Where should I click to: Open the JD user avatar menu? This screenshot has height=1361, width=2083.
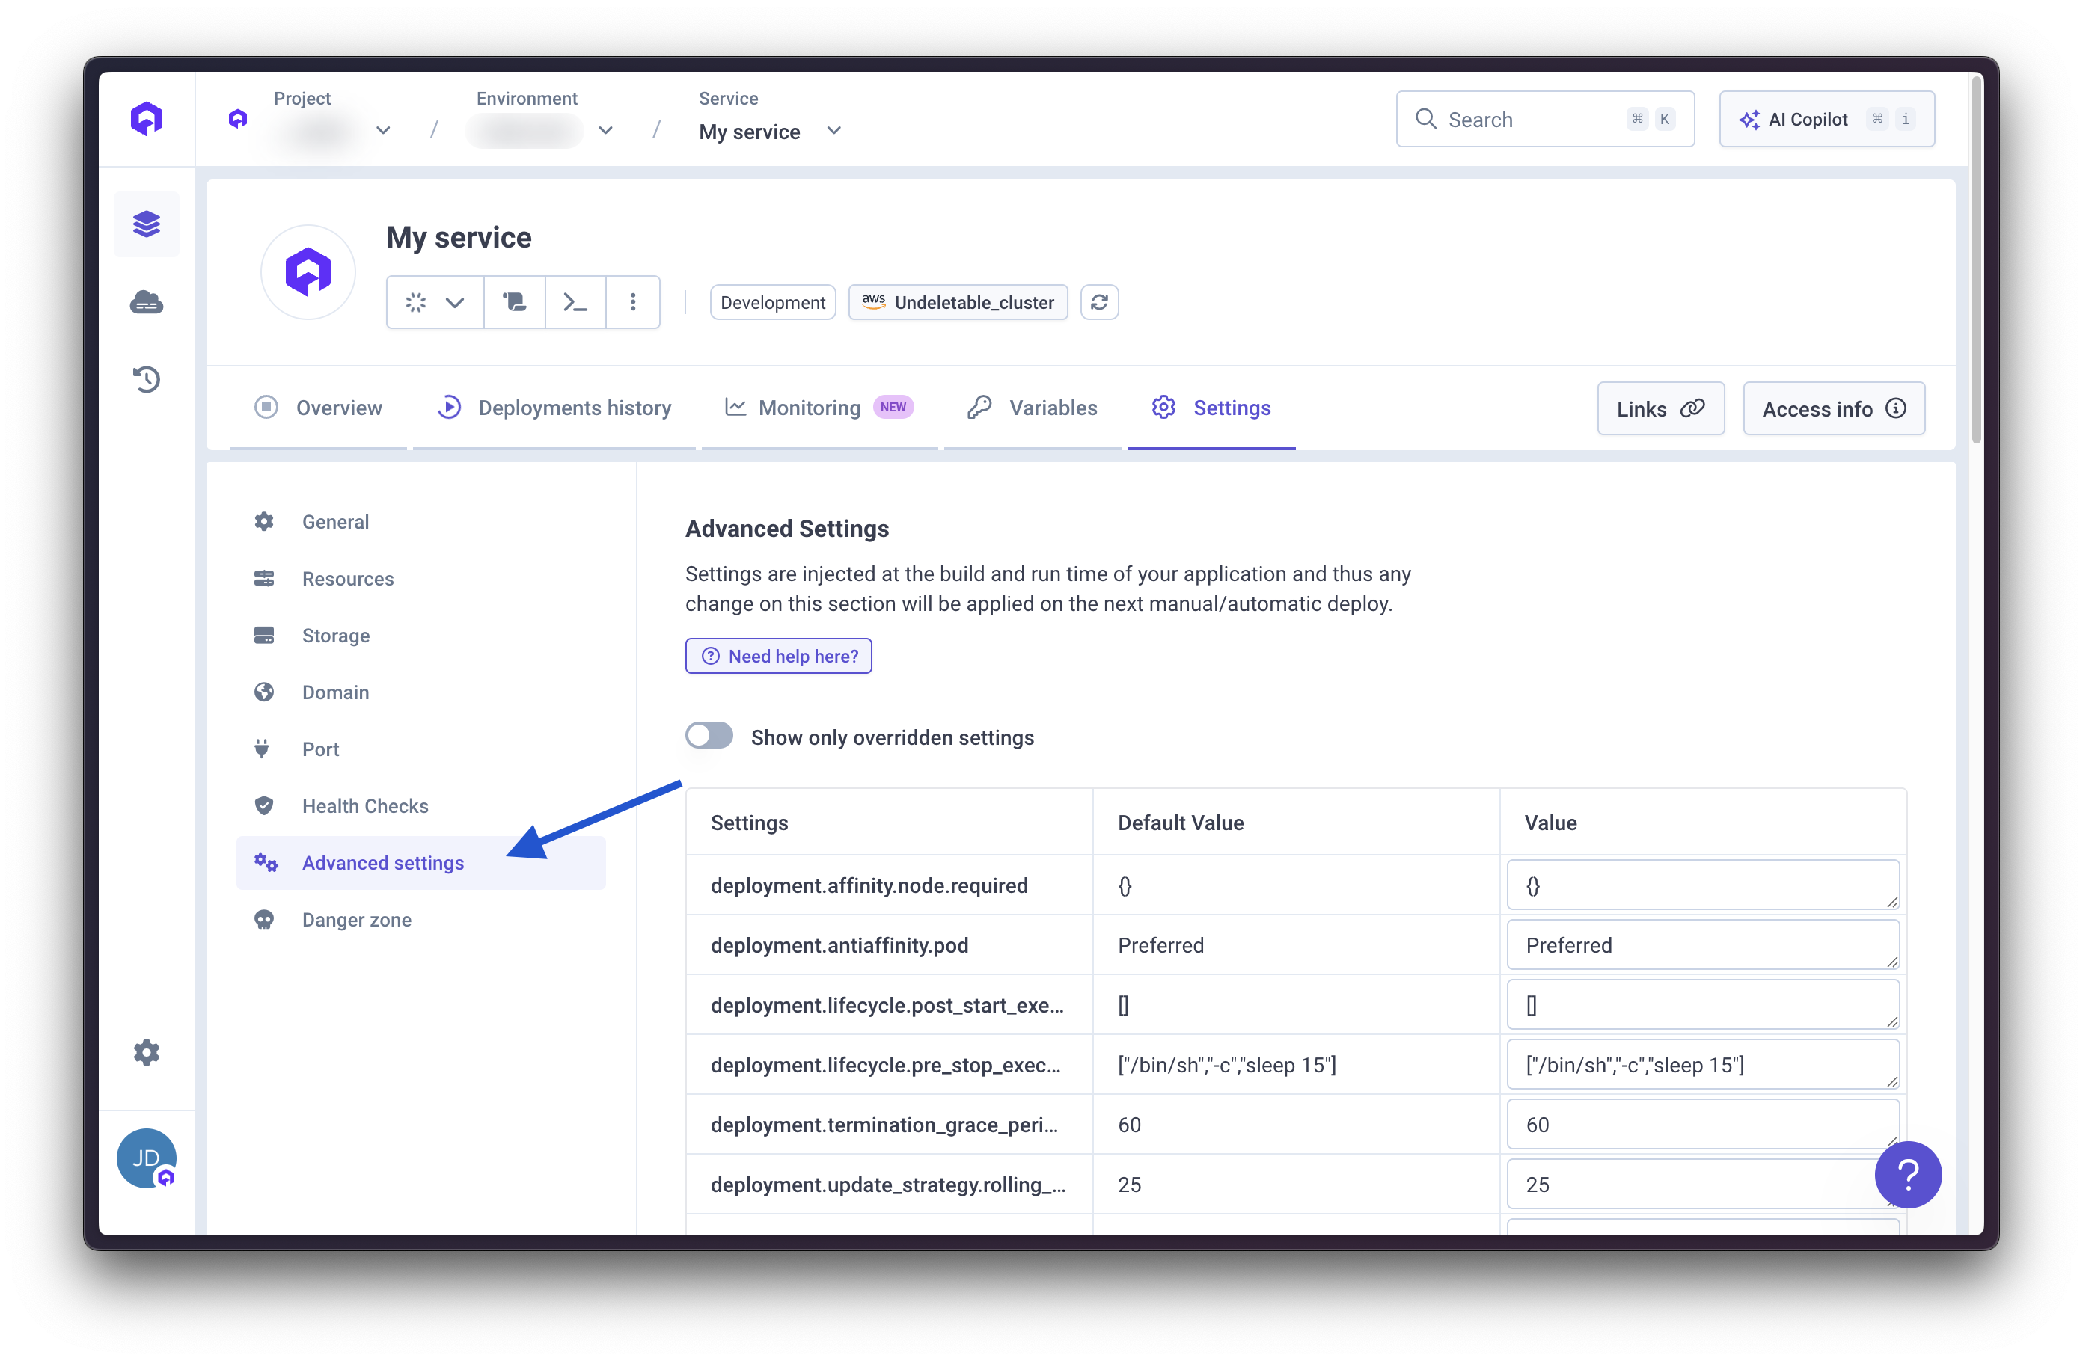146,1157
